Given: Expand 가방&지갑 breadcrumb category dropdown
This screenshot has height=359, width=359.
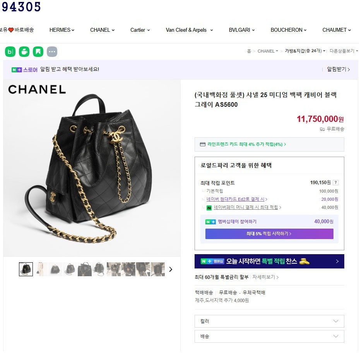Looking at the screenshot, I should pos(305,51).
